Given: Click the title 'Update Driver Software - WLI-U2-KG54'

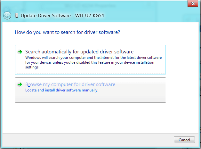Looking at the screenshot, I should pyautogui.click(x=62, y=16).
